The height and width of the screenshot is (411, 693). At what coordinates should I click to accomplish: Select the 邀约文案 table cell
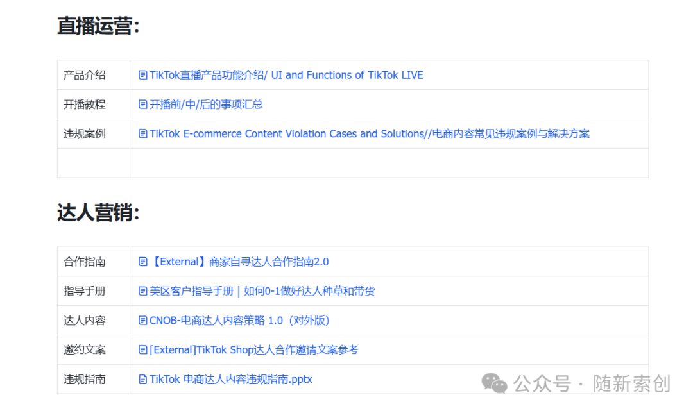(94, 349)
